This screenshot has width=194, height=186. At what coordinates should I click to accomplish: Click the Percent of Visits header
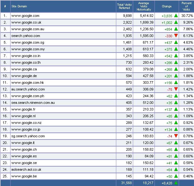(x=186, y=6)
